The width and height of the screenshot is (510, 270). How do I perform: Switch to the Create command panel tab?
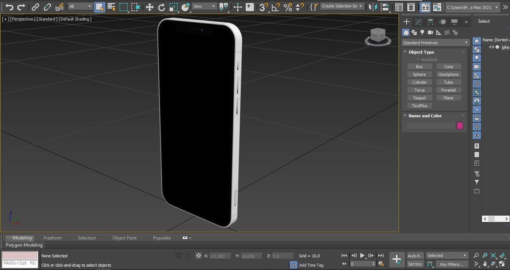pyautogui.click(x=407, y=22)
